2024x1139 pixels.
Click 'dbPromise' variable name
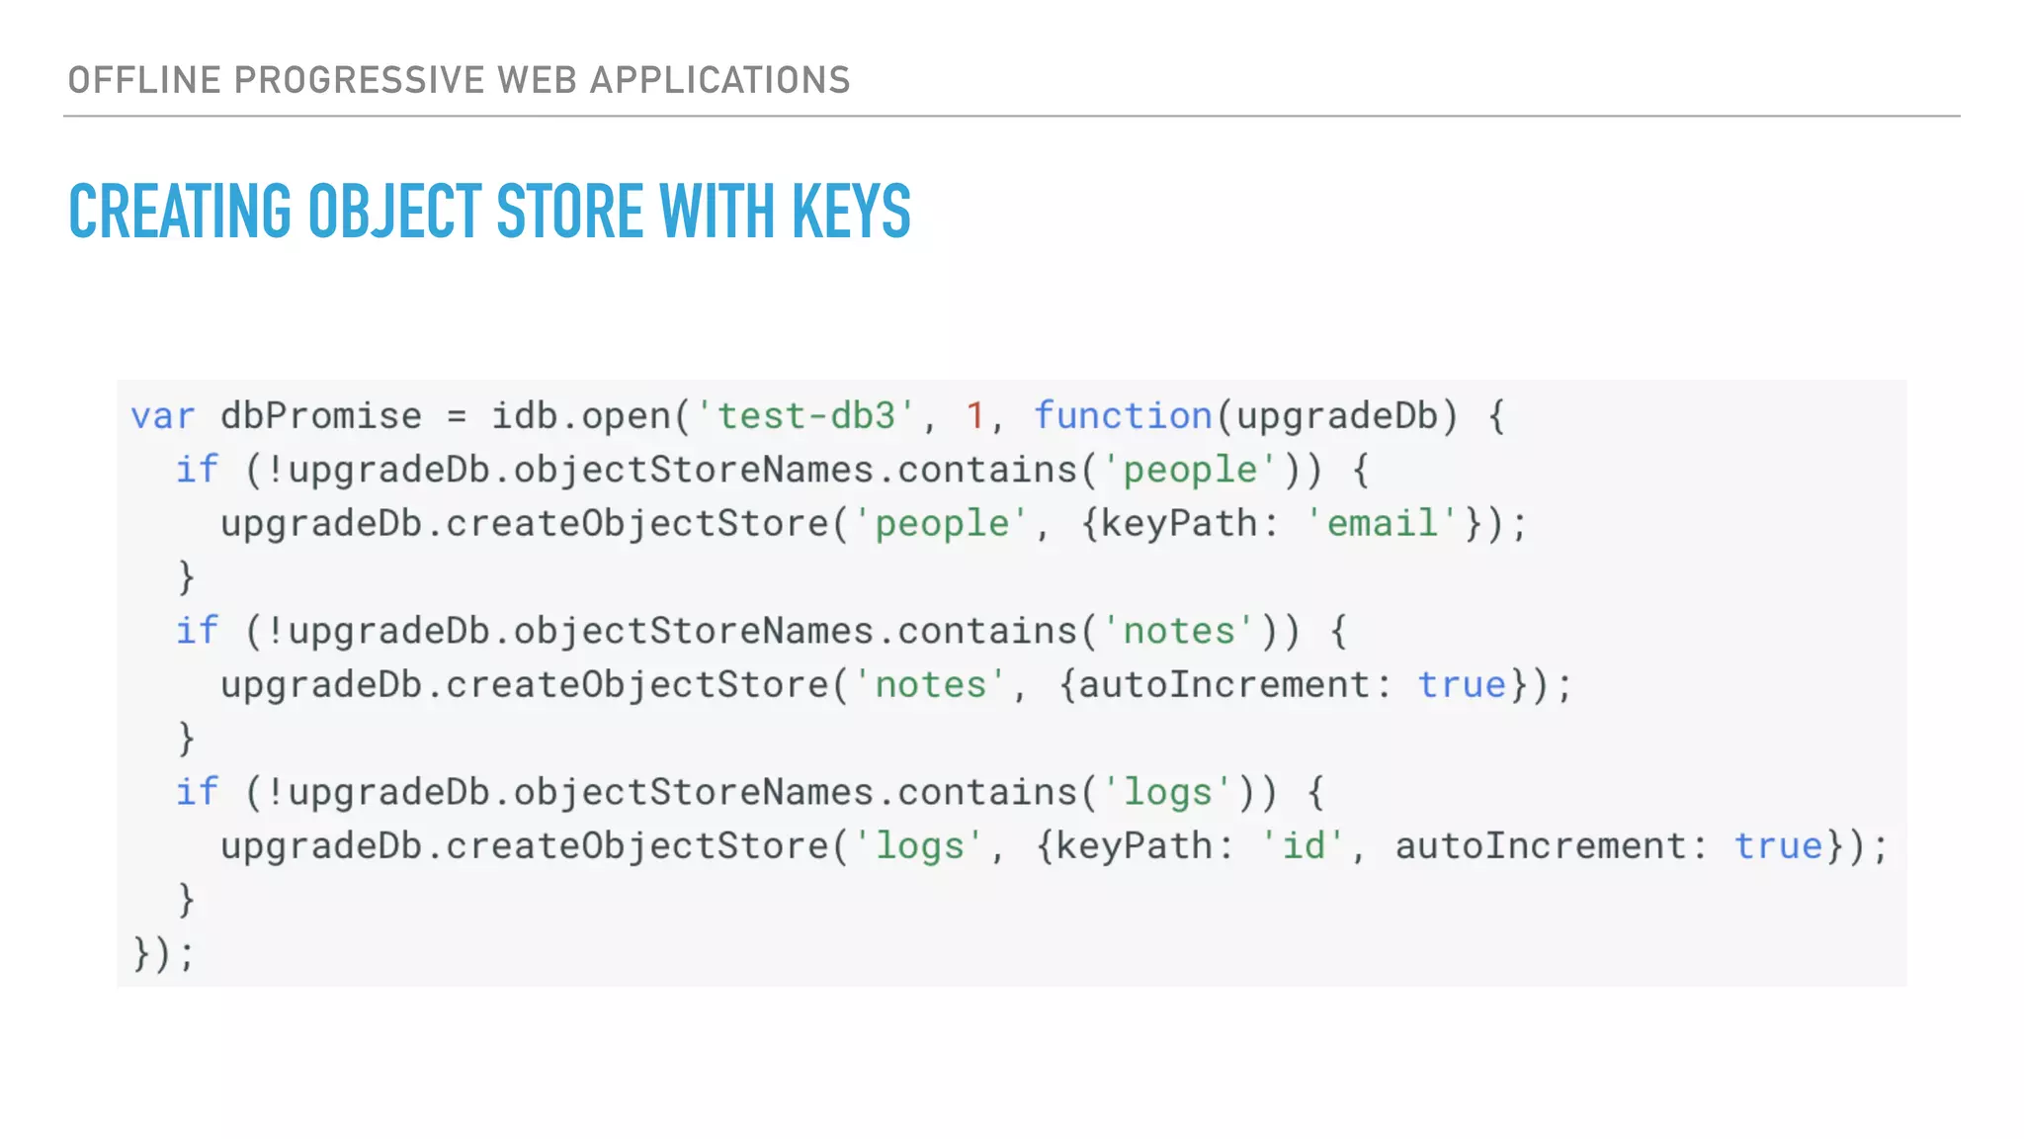click(x=321, y=416)
